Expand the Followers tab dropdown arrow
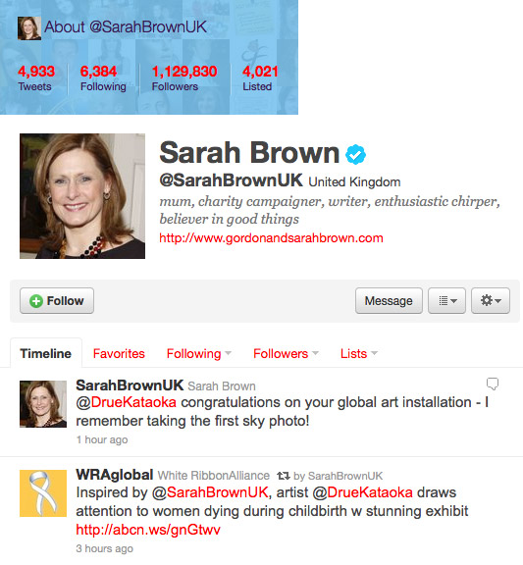 pyautogui.click(x=315, y=353)
